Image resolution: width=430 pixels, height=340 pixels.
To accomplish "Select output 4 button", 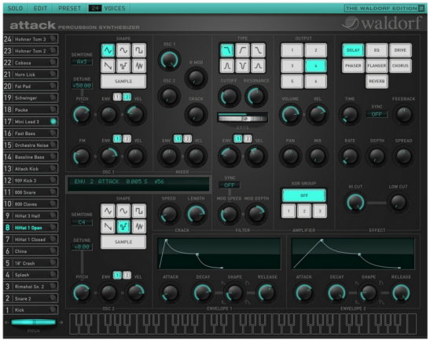I will tap(316, 66).
